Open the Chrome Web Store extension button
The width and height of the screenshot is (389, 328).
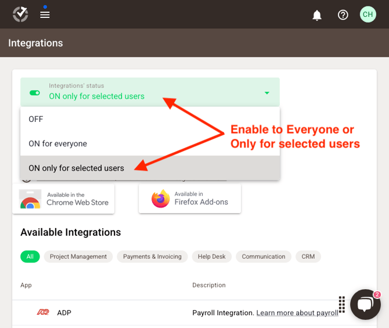[63, 199]
